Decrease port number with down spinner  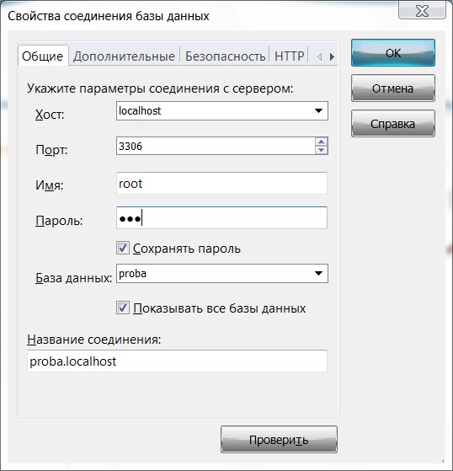(x=321, y=150)
